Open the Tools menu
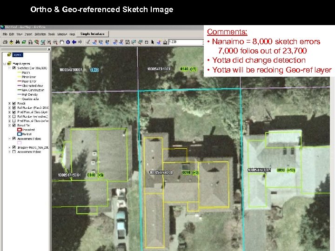This screenshot has height=251, width=335. click(x=51, y=34)
